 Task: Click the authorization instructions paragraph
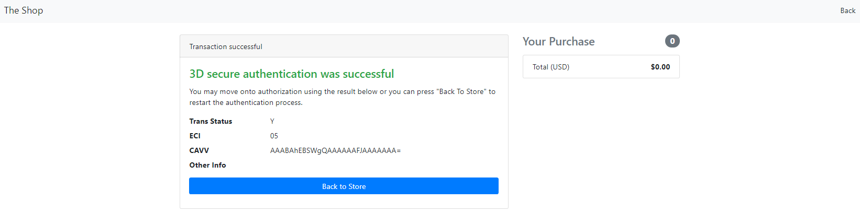click(x=343, y=97)
